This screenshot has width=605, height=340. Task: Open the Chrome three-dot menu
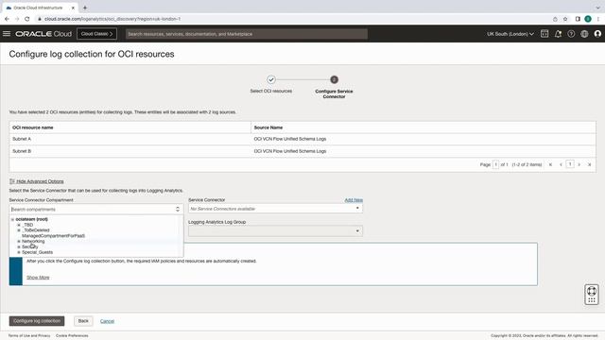pyautogui.click(x=598, y=19)
